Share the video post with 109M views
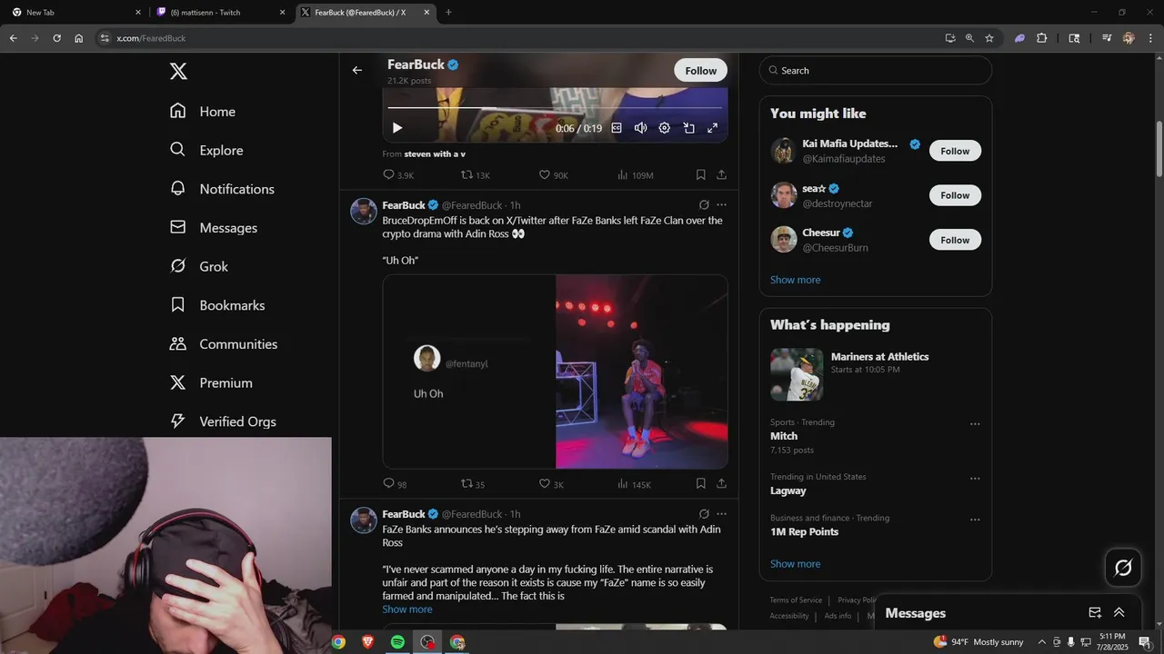Viewport: 1164px width, 654px height. (x=721, y=174)
